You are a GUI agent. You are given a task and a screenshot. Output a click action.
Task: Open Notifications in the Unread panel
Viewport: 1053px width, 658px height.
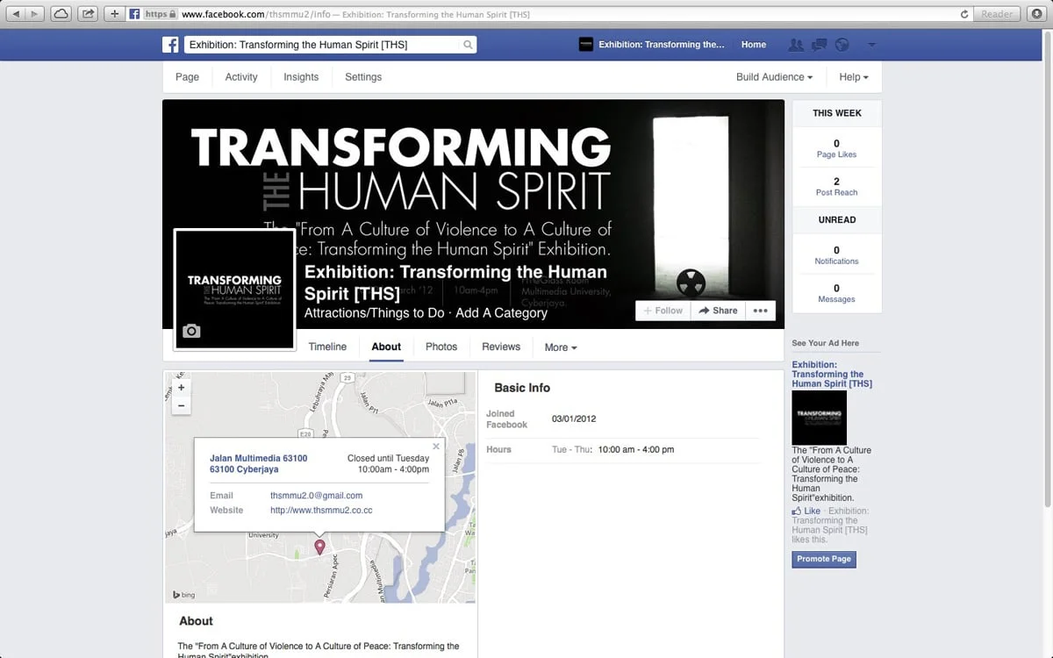(836, 255)
